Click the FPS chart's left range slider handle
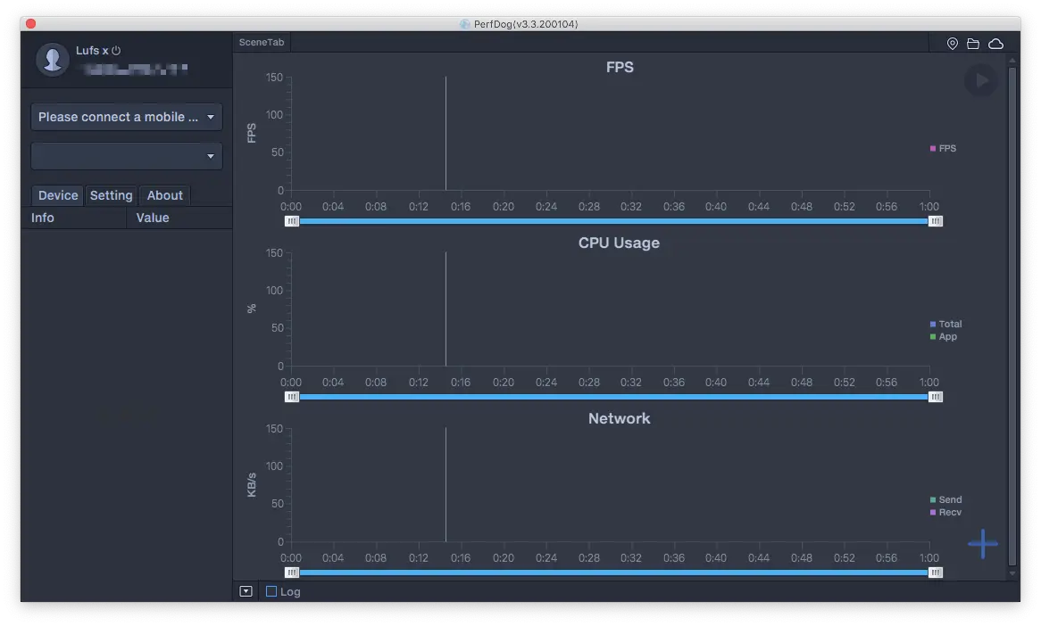Screen dimensions: 1041x626 pyautogui.click(x=292, y=221)
